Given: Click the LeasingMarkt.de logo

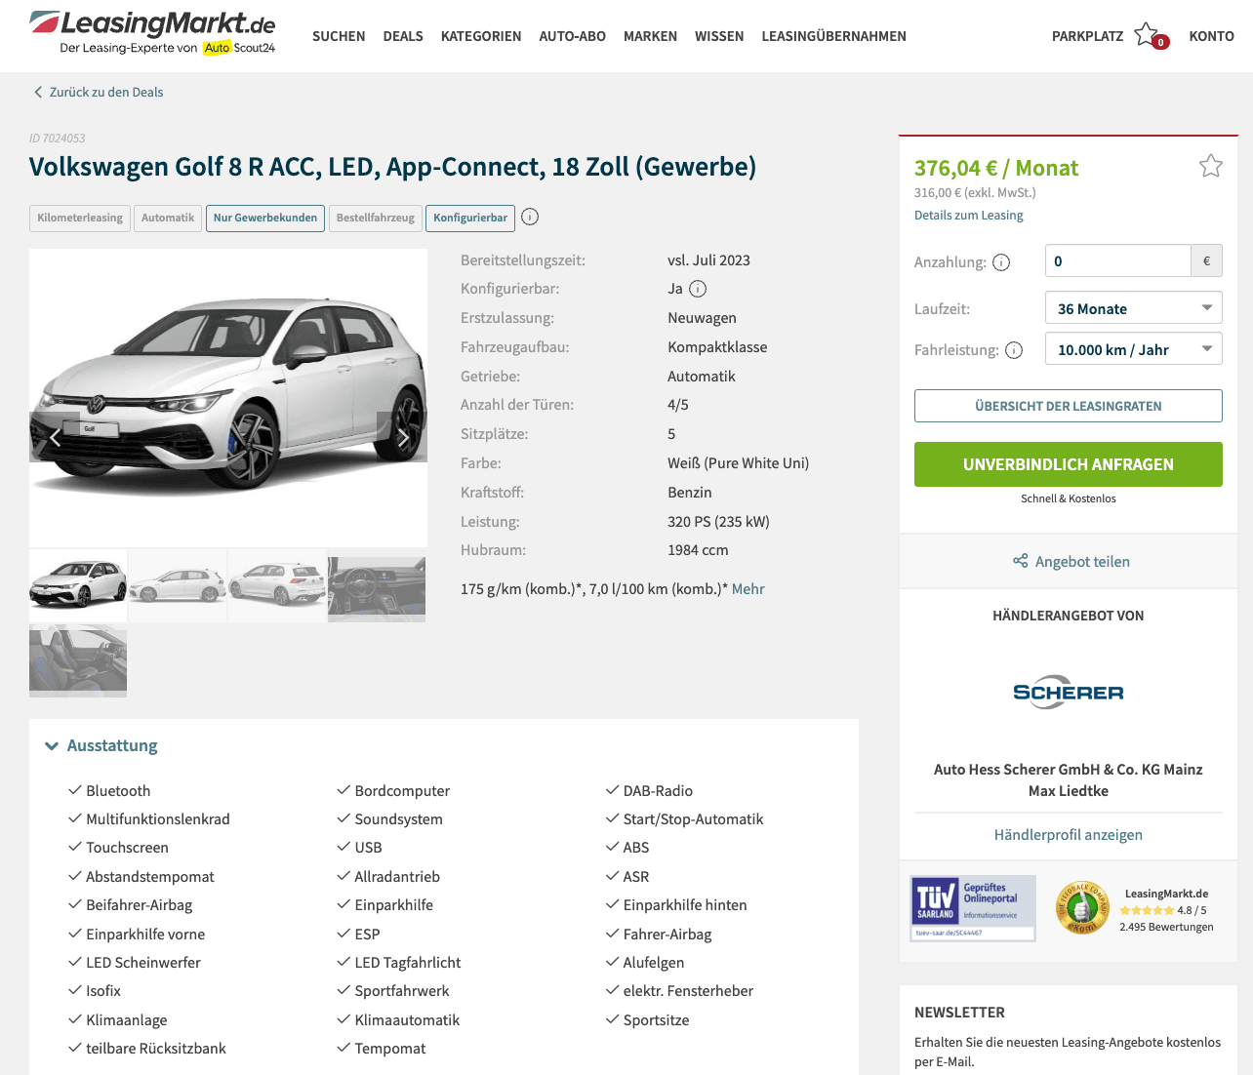Looking at the screenshot, I should tap(152, 32).
